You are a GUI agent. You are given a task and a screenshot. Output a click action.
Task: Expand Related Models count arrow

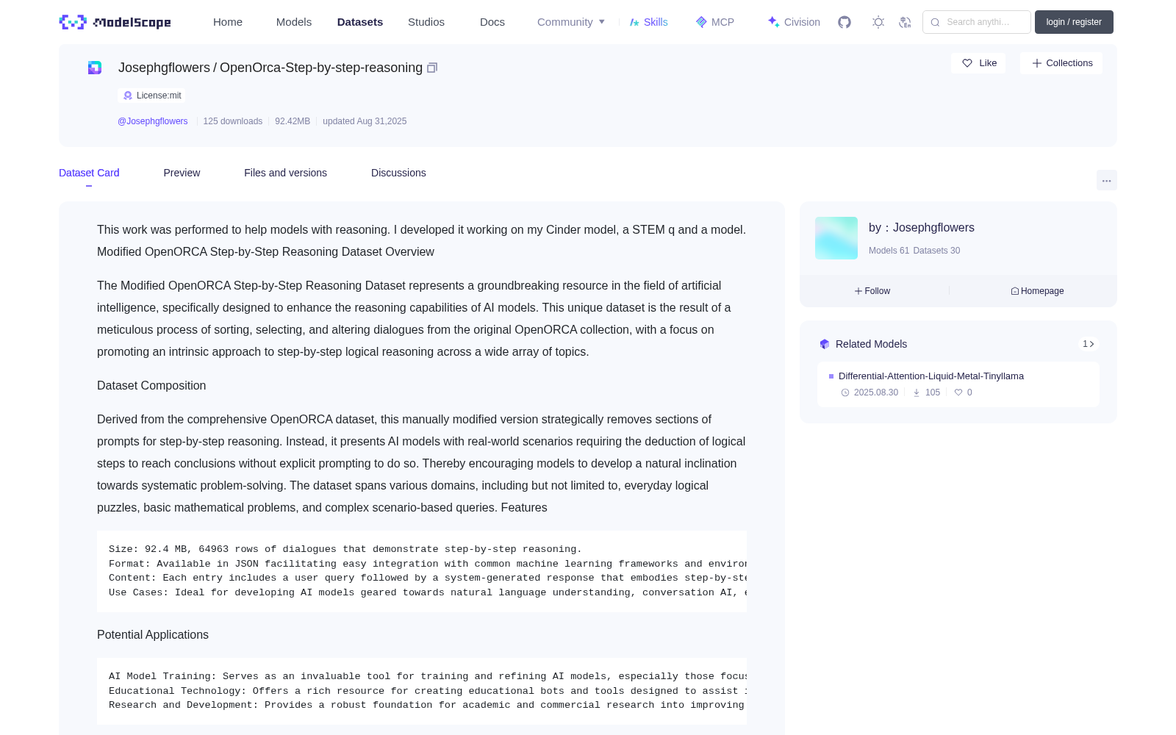tap(1089, 344)
